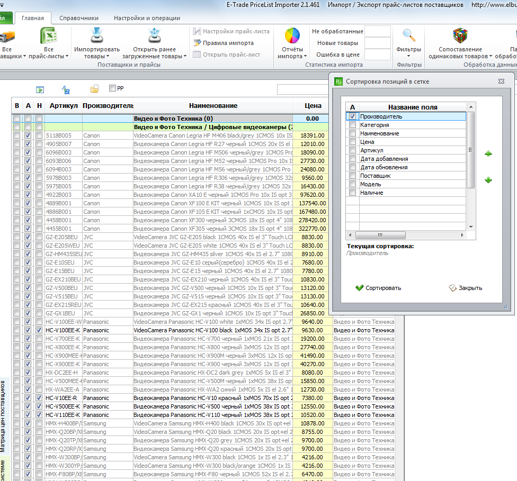Viewport: 517px width, 481px height.
Task: Click the Импортировать товары icon
Action: tap(97, 35)
